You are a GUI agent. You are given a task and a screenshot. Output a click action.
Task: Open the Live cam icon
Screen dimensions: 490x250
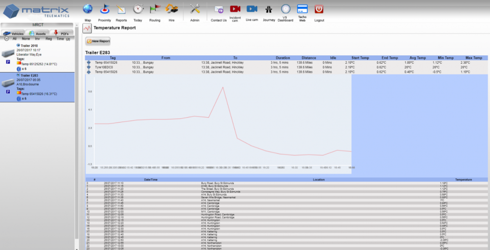252,9
